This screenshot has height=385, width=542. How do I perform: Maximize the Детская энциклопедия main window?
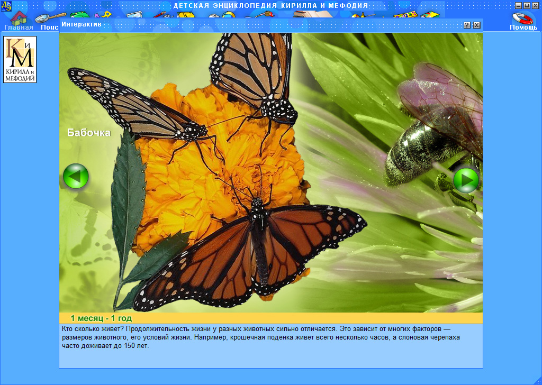click(527, 5)
